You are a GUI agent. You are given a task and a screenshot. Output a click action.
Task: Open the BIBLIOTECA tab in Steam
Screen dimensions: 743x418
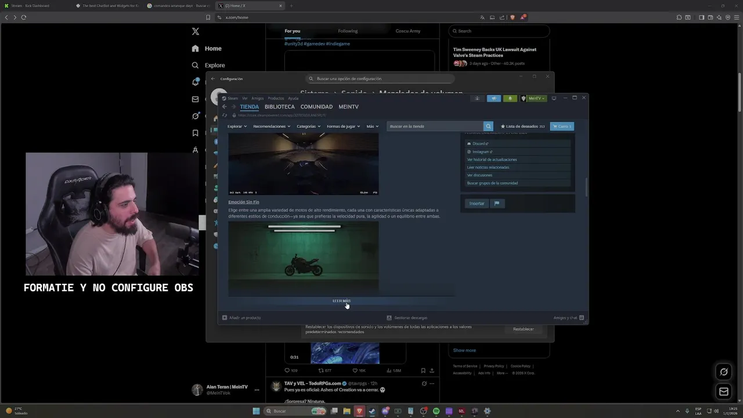pos(280,107)
